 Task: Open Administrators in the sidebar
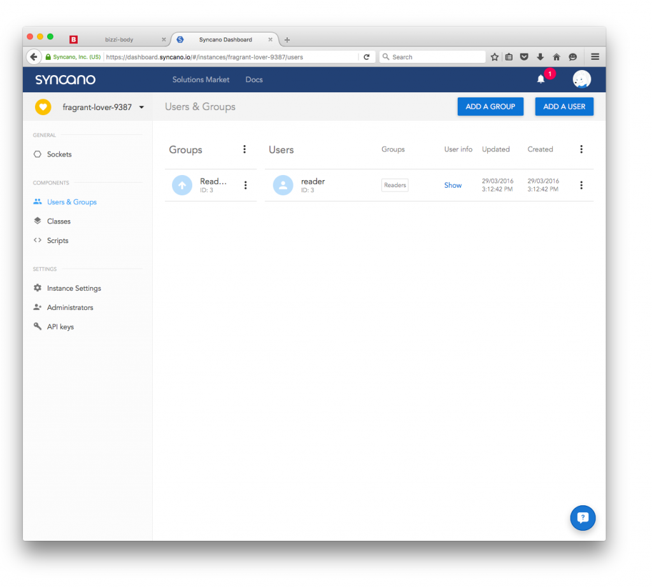coord(70,307)
